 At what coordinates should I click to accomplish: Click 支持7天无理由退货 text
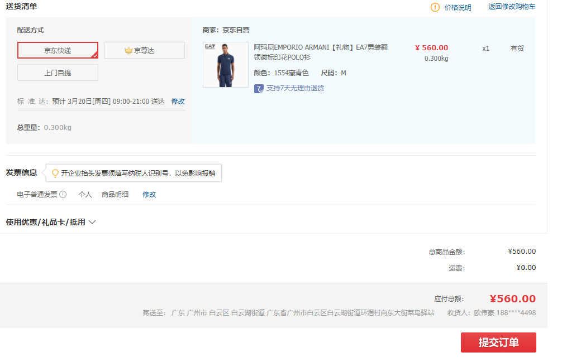point(295,88)
